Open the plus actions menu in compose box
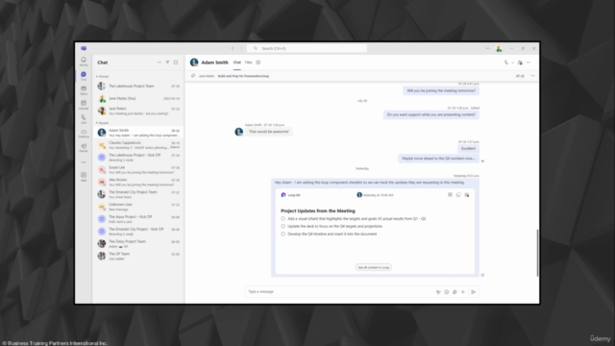Screen dimensions: 615x346 pyautogui.click(x=463, y=292)
